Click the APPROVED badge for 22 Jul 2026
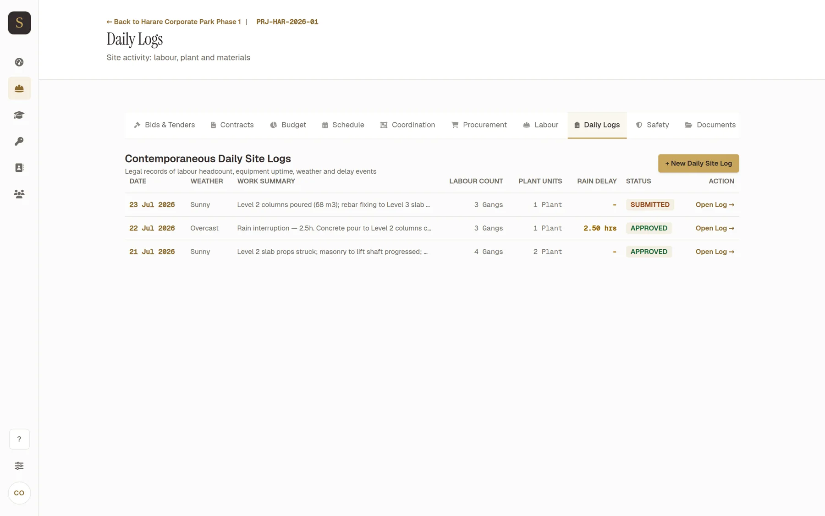The image size is (825, 516). (x=649, y=228)
